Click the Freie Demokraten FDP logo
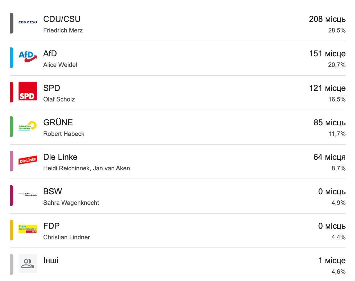Viewport: 355px width, 281px height. [28, 229]
